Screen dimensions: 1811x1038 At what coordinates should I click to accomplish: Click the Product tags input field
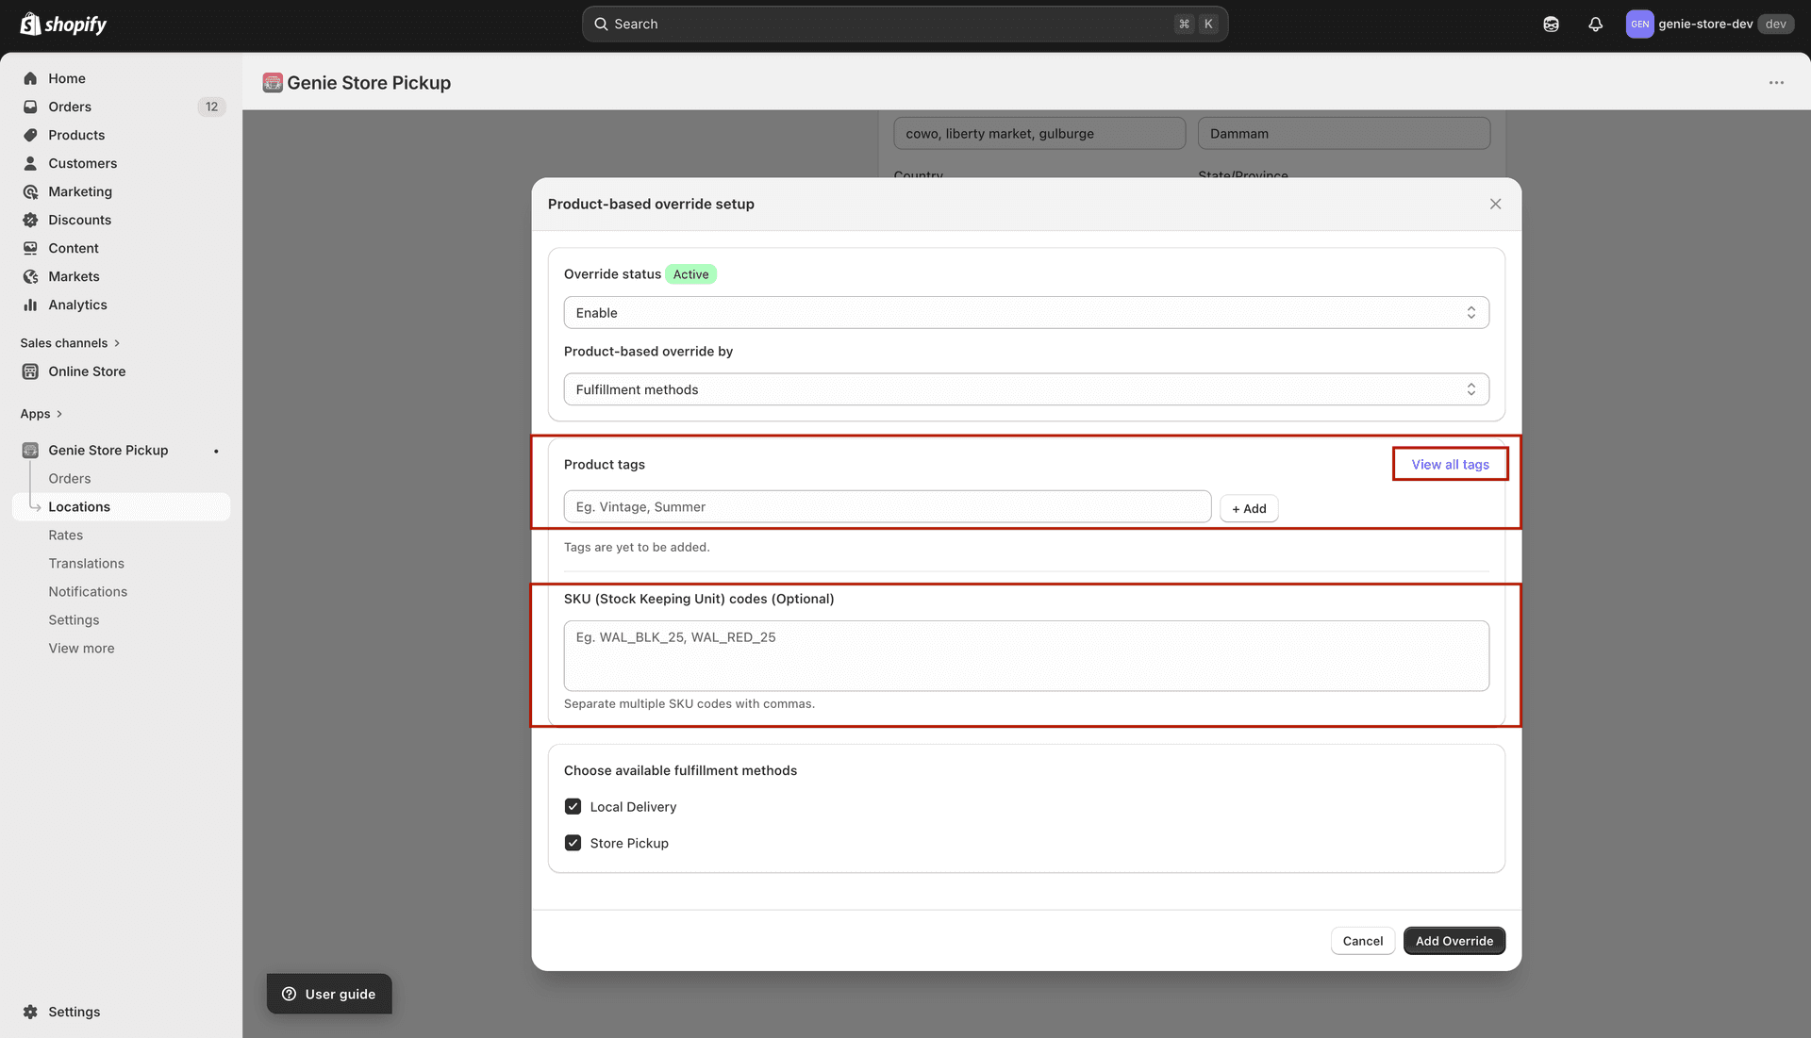(x=888, y=506)
